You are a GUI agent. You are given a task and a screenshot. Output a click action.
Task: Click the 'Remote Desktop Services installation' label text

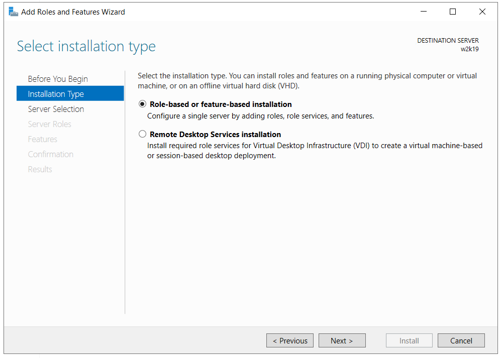click(215, 135)
